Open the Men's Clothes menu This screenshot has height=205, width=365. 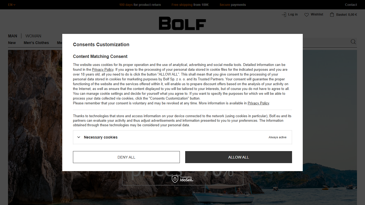click(36, 43)
